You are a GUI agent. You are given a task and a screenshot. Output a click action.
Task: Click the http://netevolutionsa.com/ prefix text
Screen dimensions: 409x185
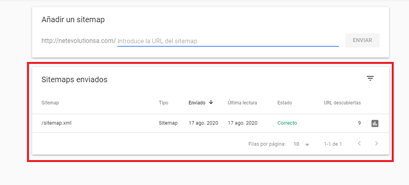78,41
